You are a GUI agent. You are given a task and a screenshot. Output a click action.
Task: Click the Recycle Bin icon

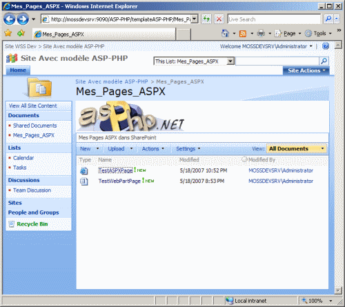(12, 224)
